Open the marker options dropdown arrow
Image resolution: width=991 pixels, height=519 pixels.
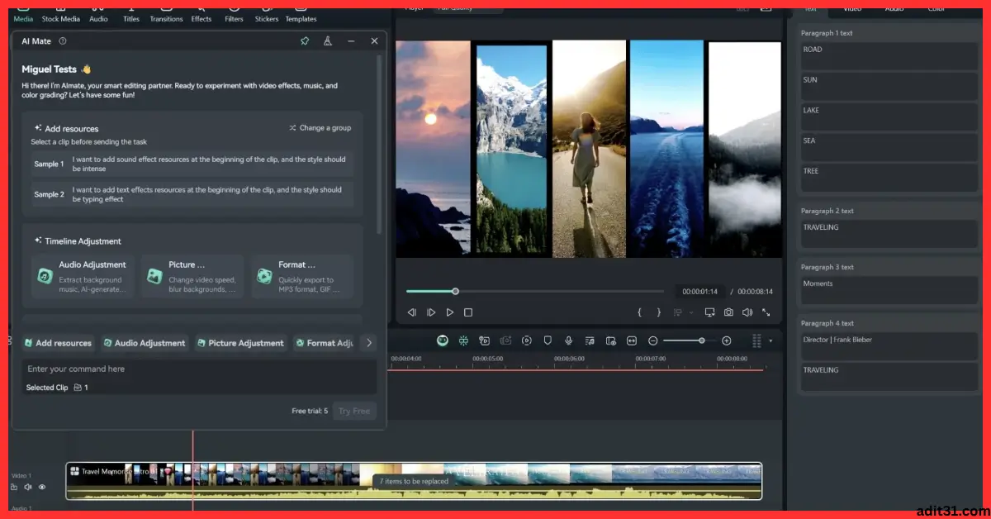(x=691, y=313)
